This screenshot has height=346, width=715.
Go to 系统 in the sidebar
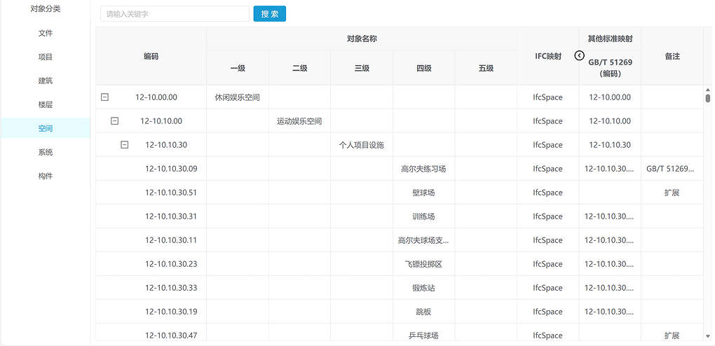(46, 152)
